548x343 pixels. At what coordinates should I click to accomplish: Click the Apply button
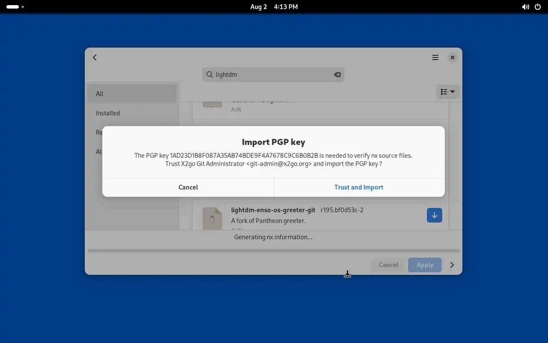(425, 265)
